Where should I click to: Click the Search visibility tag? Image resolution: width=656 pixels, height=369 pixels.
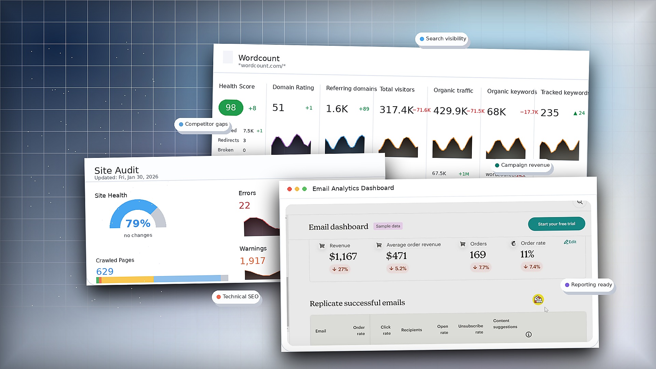tap(442, 39)
